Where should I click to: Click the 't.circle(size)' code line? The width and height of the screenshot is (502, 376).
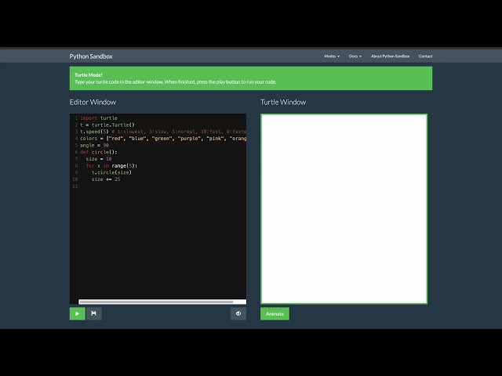coord(111,172)
